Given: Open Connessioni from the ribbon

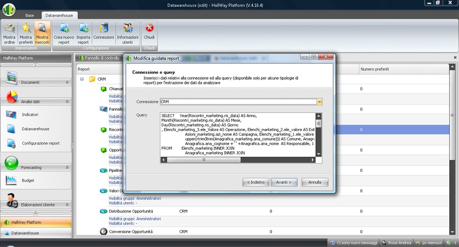Looking at the screenshot, I should (x=104, y=31).
